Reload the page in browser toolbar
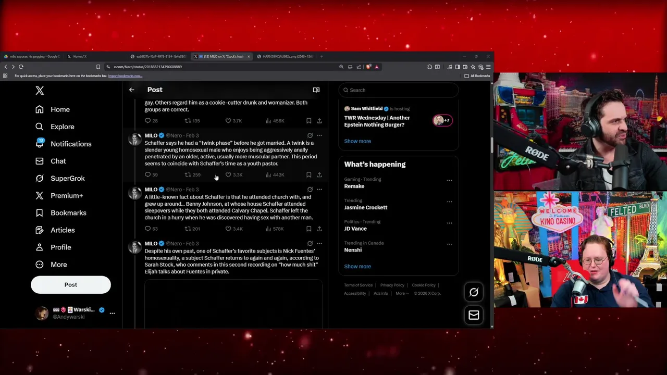The height and width of the screenshot is (375, 667). click(x=21, y=67)
